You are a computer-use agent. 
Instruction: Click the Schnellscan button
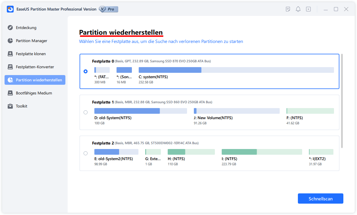point(320,198)
